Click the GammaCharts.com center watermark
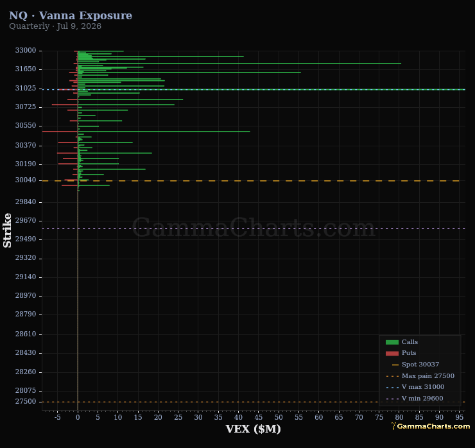 (x=254, y=227)
